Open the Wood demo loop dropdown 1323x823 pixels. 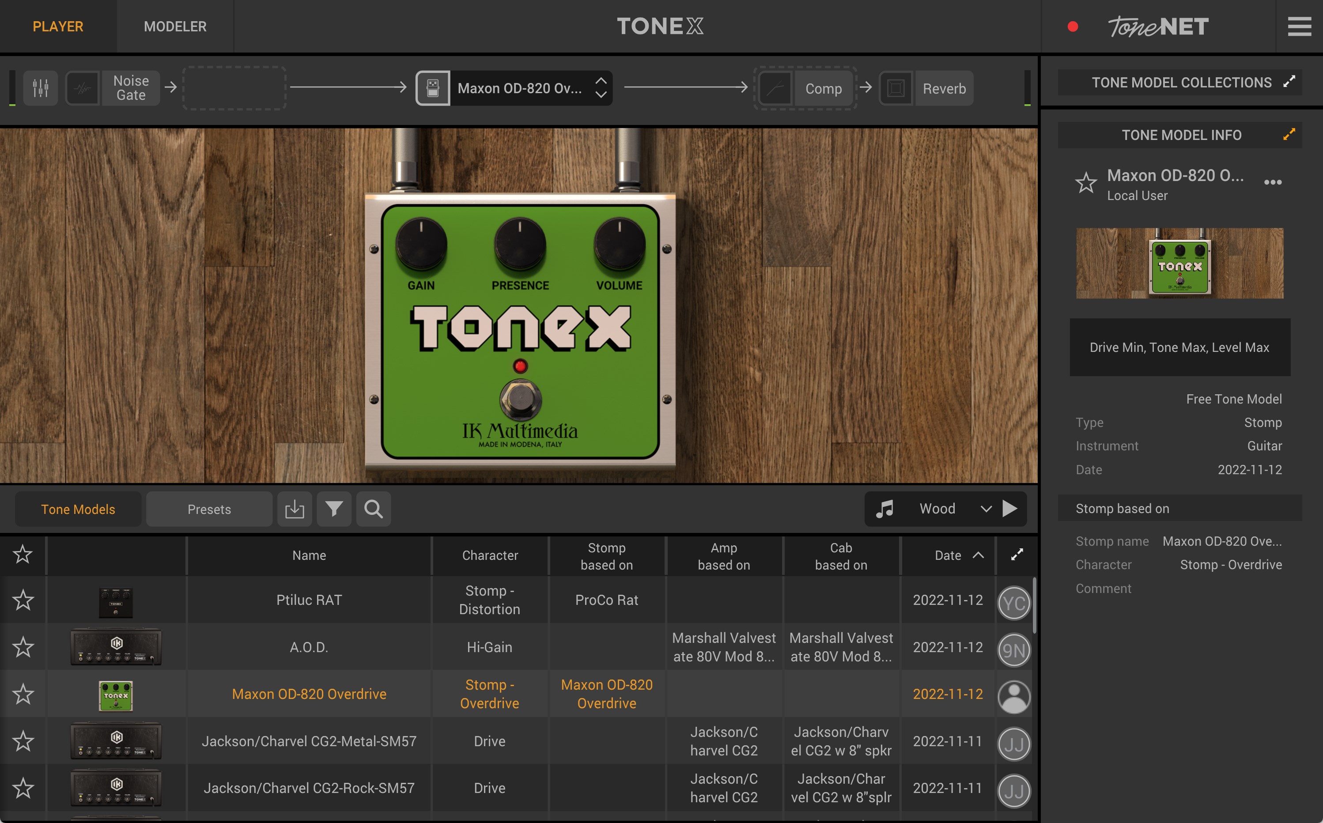986,509
